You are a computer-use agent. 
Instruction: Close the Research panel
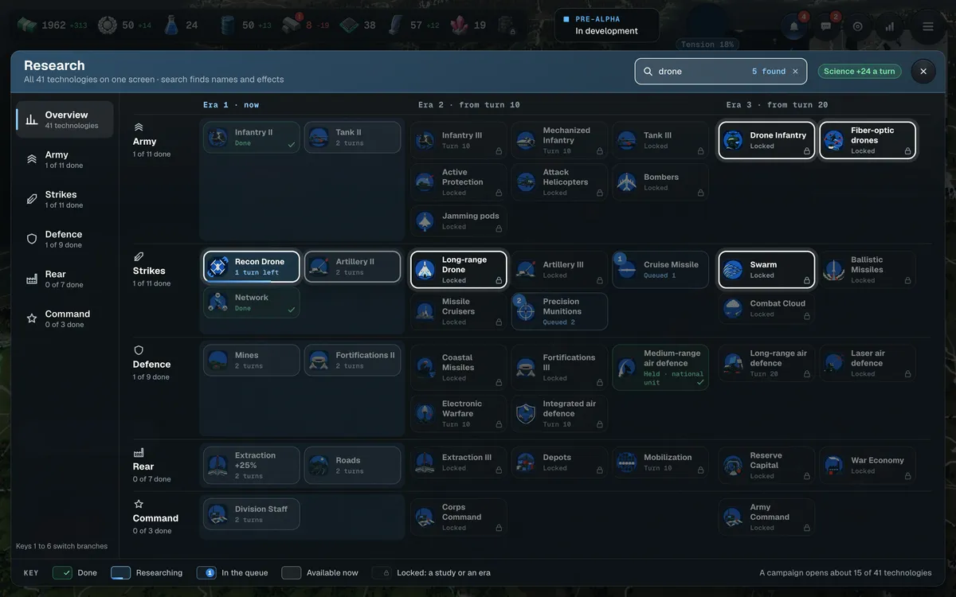point(923,72)
